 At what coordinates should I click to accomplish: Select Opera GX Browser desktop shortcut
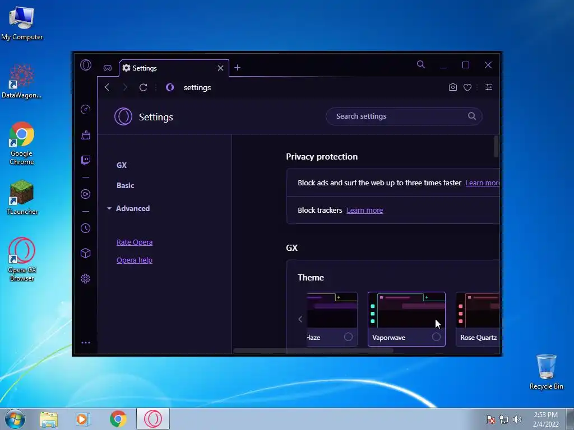tap(22, 260)
